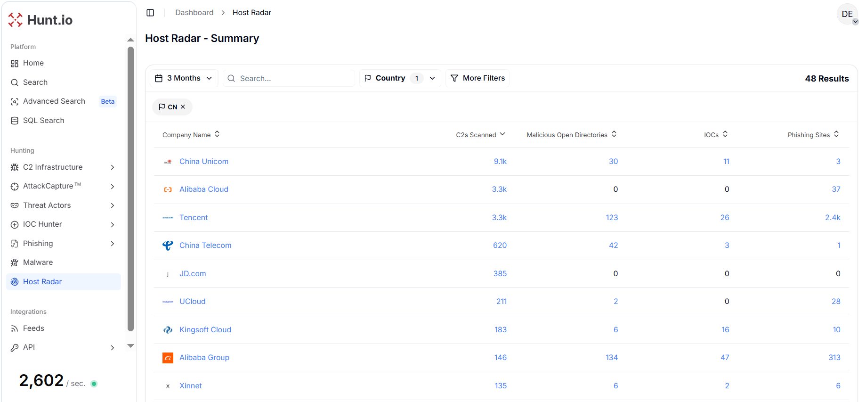Toggle the sidebar panel icon
The width and height of the screenshot is (866, 402).
[150, 13]
